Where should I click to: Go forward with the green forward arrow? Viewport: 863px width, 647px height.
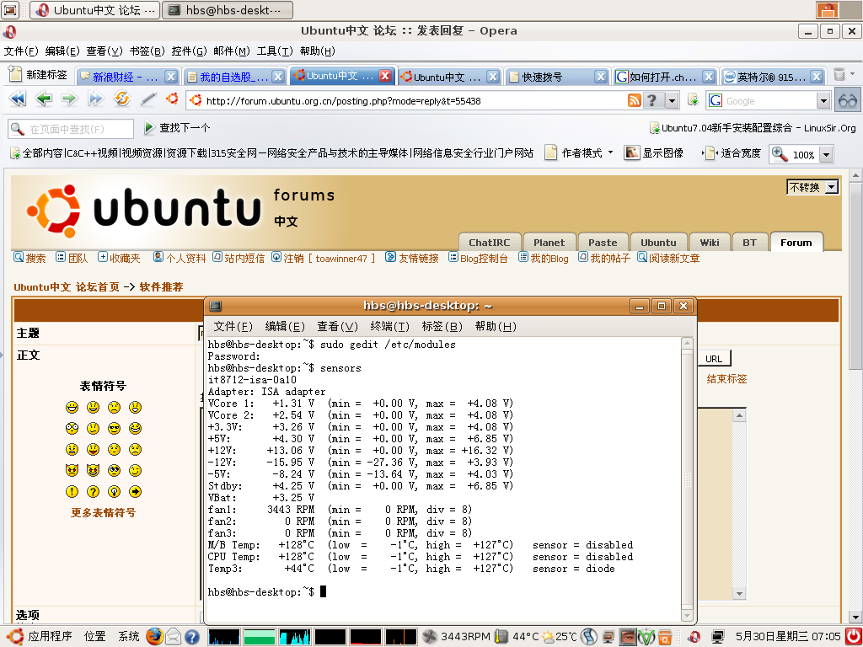coord(69,99)
